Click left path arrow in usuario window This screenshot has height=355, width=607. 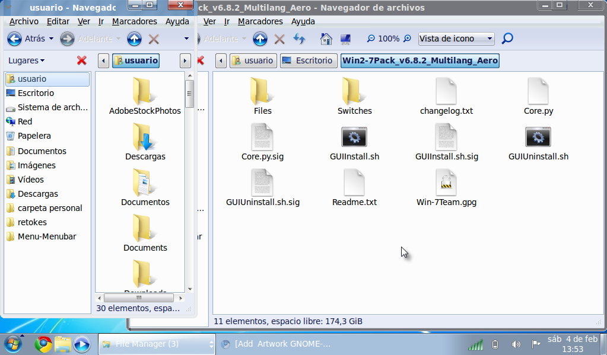tap(103, 60)
